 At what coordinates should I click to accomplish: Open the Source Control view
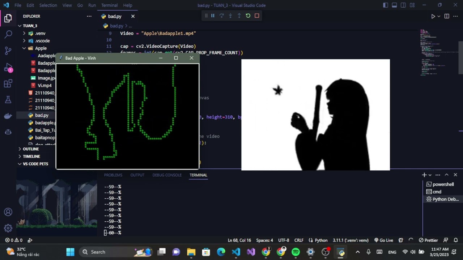(8, 51)
